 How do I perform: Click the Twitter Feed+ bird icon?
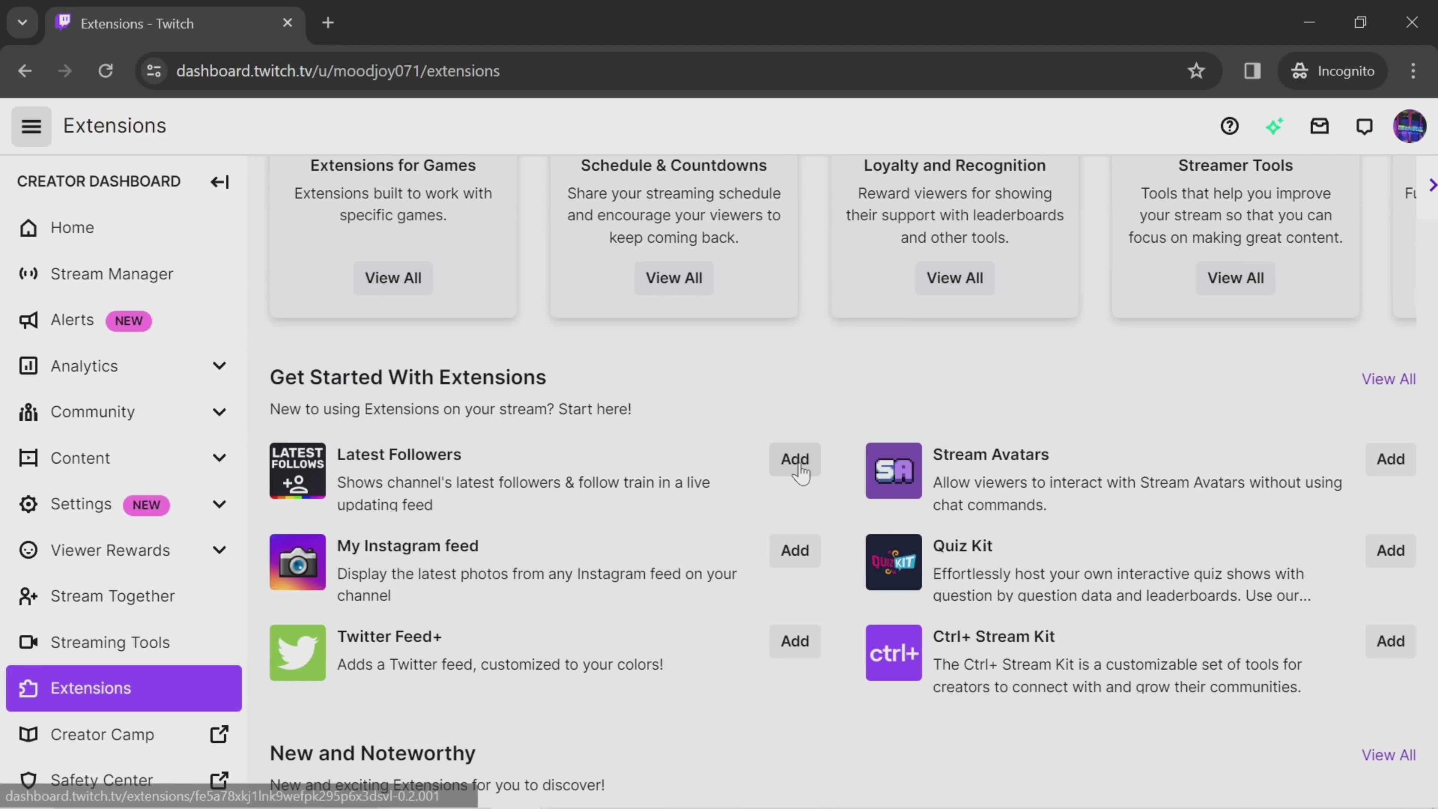click(x=298, y=653)
